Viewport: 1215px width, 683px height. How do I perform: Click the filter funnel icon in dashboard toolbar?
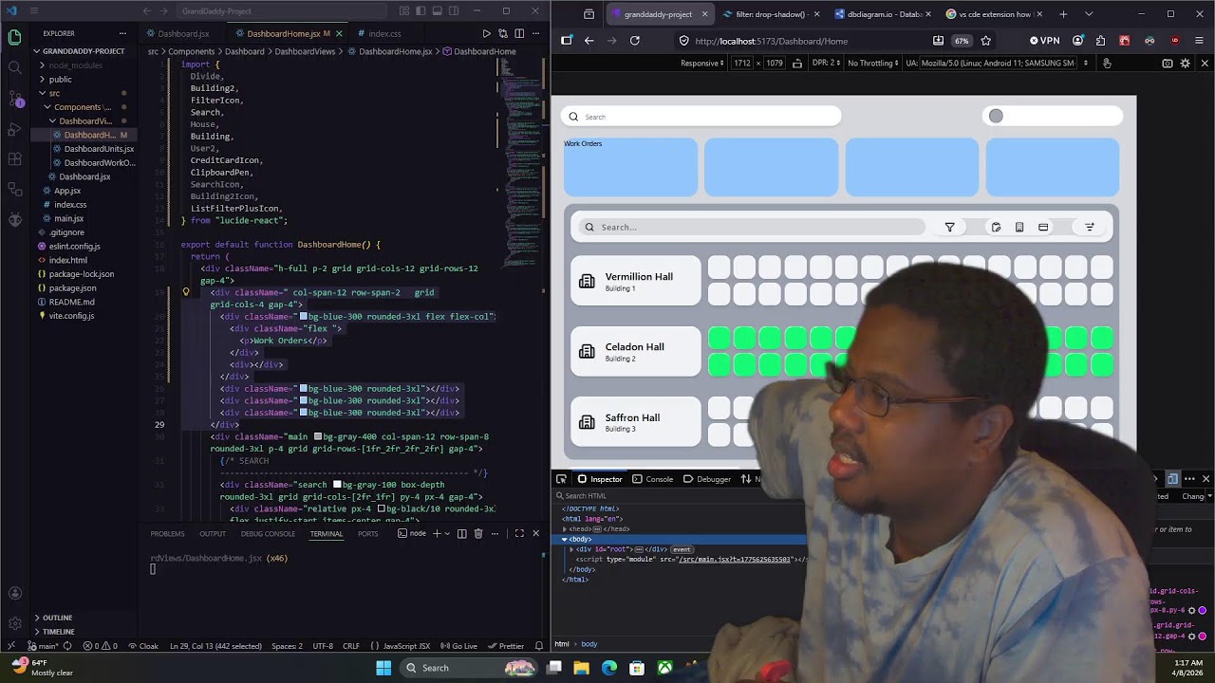(x=949, y=227)
